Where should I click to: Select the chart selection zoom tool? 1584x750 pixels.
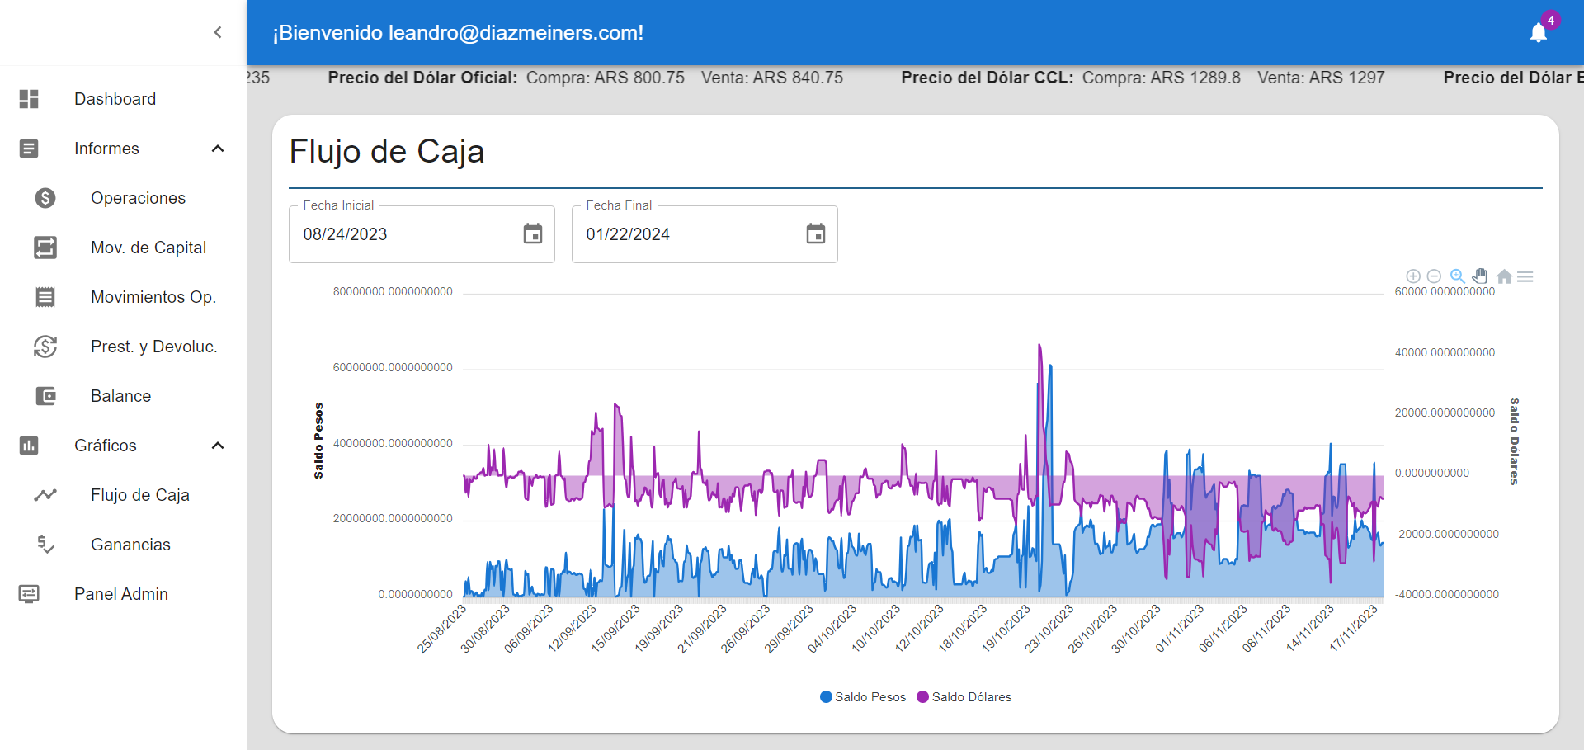(x=1458, y=276)
